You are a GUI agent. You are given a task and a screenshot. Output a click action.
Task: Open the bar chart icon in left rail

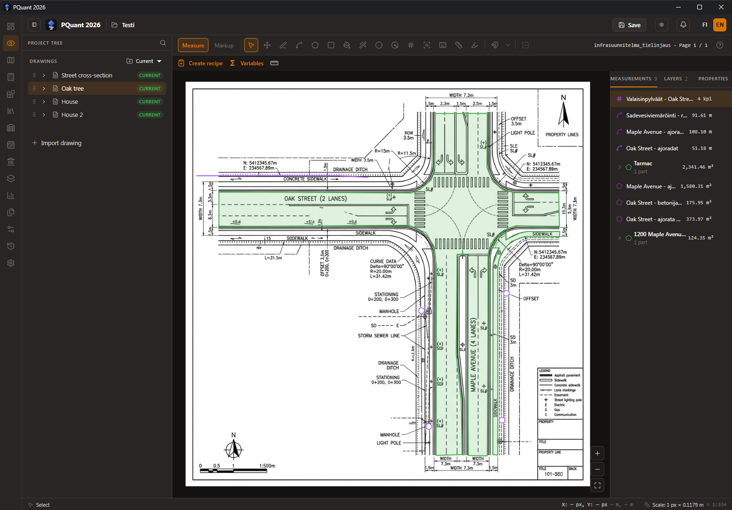pyautogui.click(x=11, y=195)
